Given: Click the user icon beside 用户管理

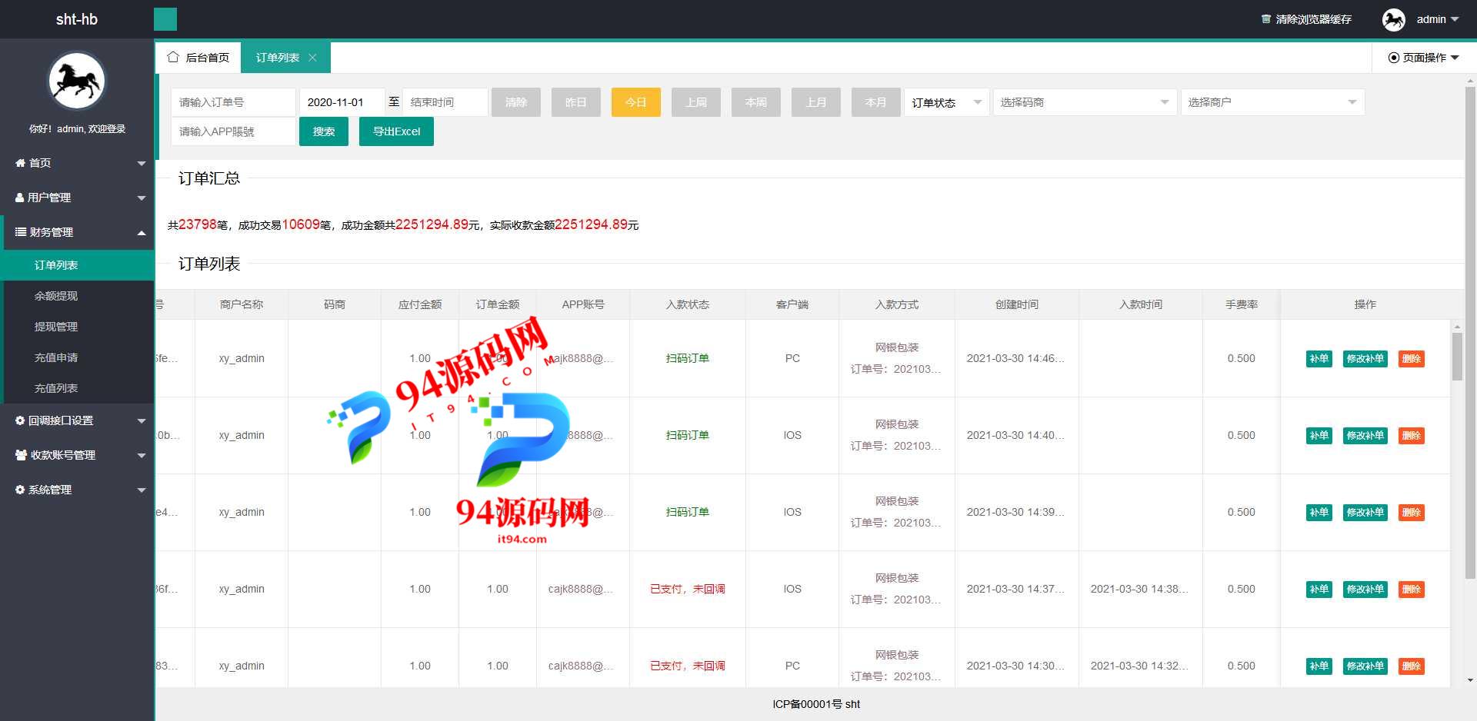Looking at the screenshot, I should tap(20, 198).
